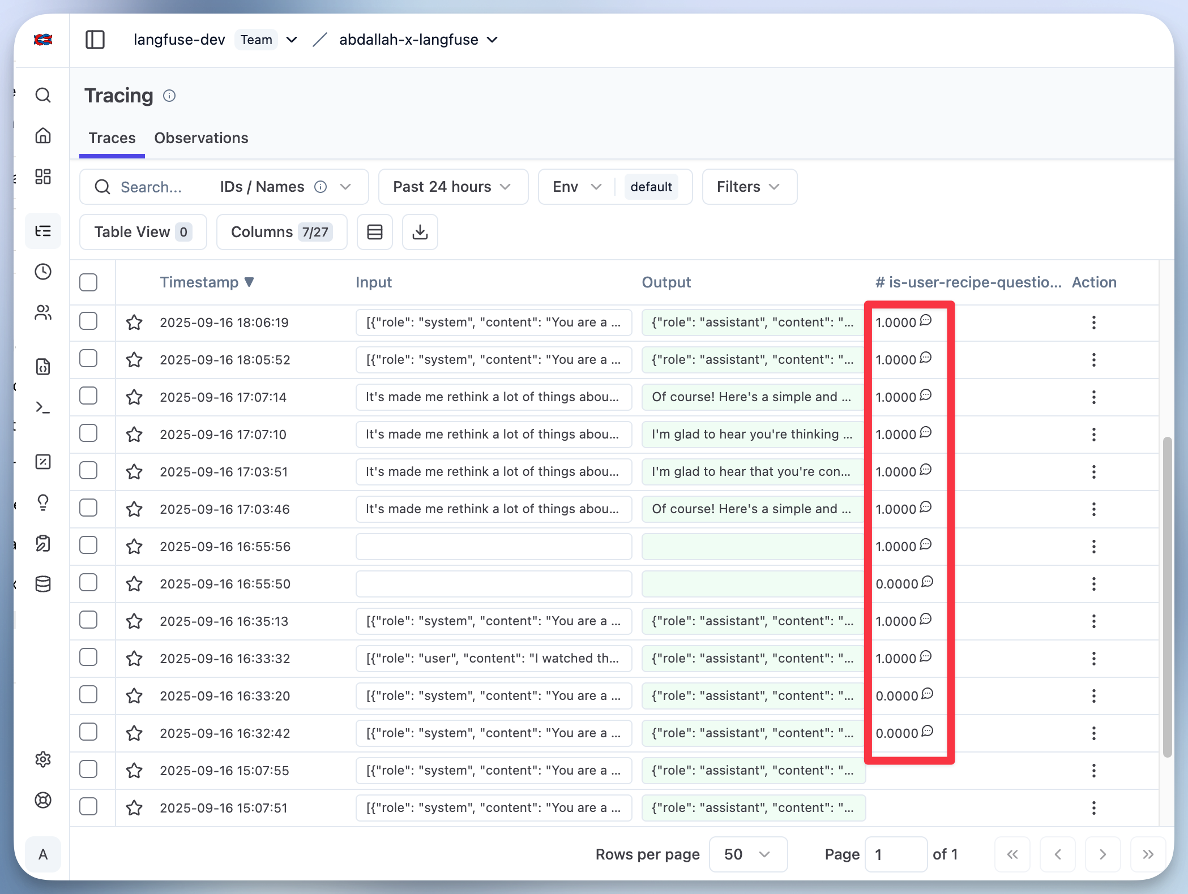Open the search sidebar icon
Viewport: 1188px width, 894px height.
pyautogui.click(x=43, y=96)
